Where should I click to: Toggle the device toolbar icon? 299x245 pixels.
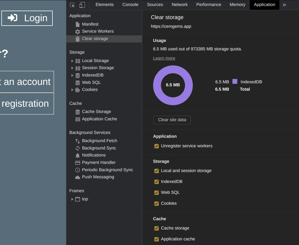tap(82, 5)
